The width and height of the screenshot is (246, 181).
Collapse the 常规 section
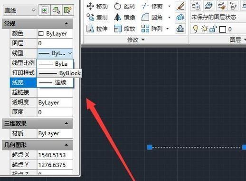(x=66, y=24)
